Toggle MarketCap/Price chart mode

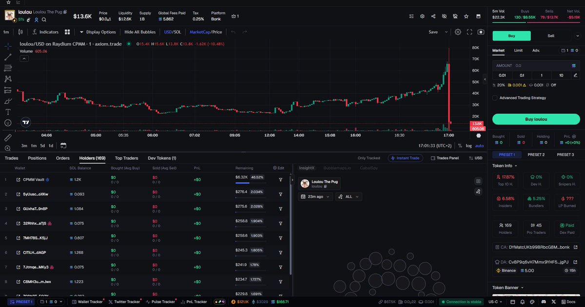[x=206, y=32]
